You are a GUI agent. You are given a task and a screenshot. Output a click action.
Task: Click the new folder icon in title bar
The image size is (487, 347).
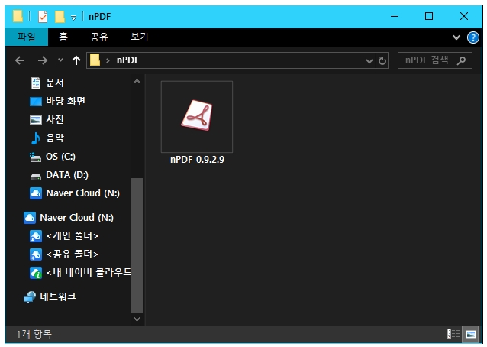(x=60, y=17)
